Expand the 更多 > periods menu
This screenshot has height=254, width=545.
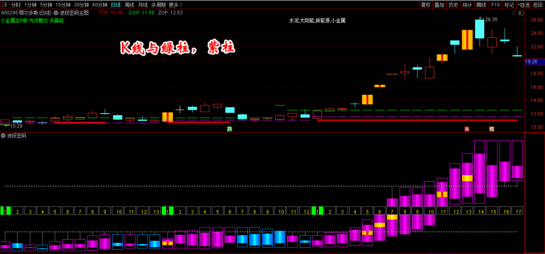pos(176,5)
